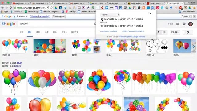The height and width of the screenshot is (111, 197).
Task: Expand the 更多 menu in search tabs
Action: 64,32
